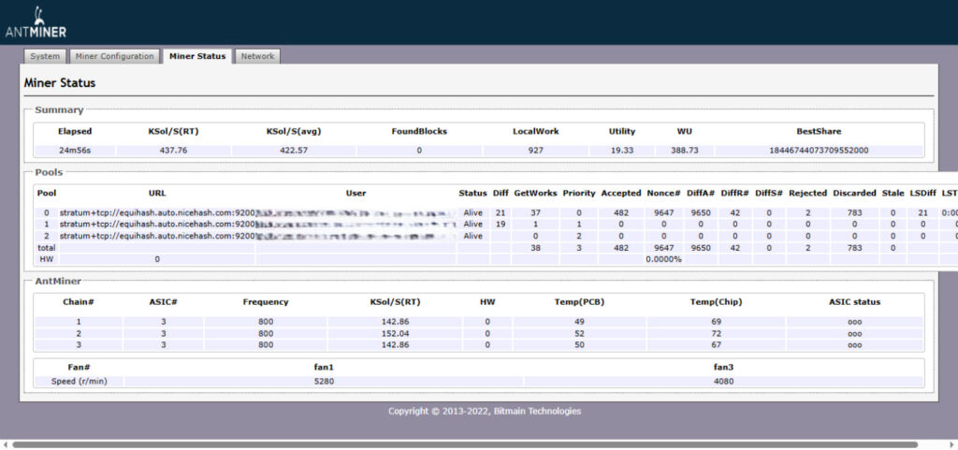Click fan3 speed value 4080

tap(723, 381)
